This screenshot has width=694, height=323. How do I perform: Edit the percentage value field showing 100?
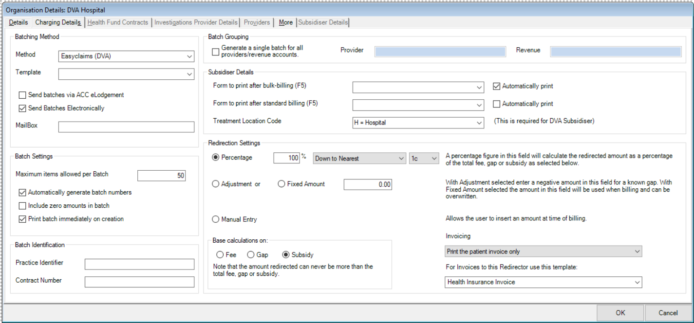(x=286, y=158)
